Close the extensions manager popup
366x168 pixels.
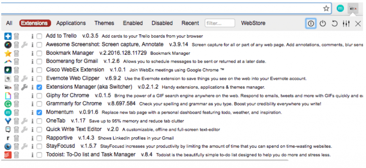point(358,23)
